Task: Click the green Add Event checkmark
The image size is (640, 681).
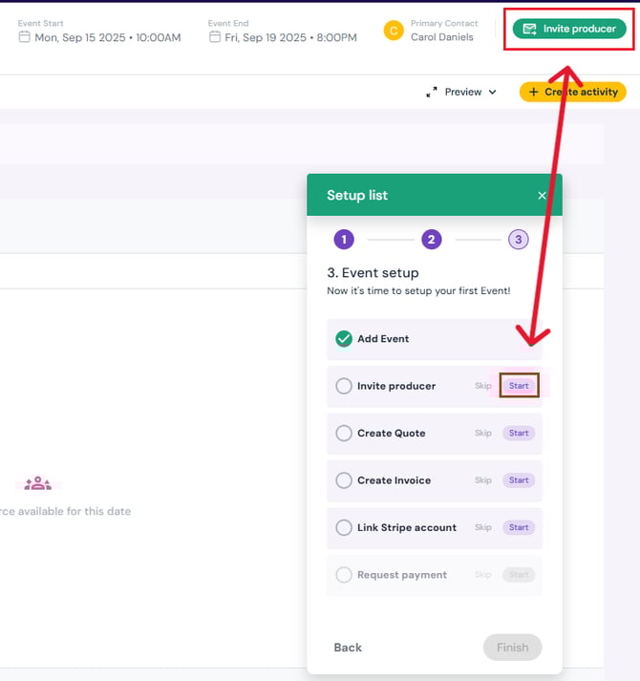Action: (x=344, y=339)
